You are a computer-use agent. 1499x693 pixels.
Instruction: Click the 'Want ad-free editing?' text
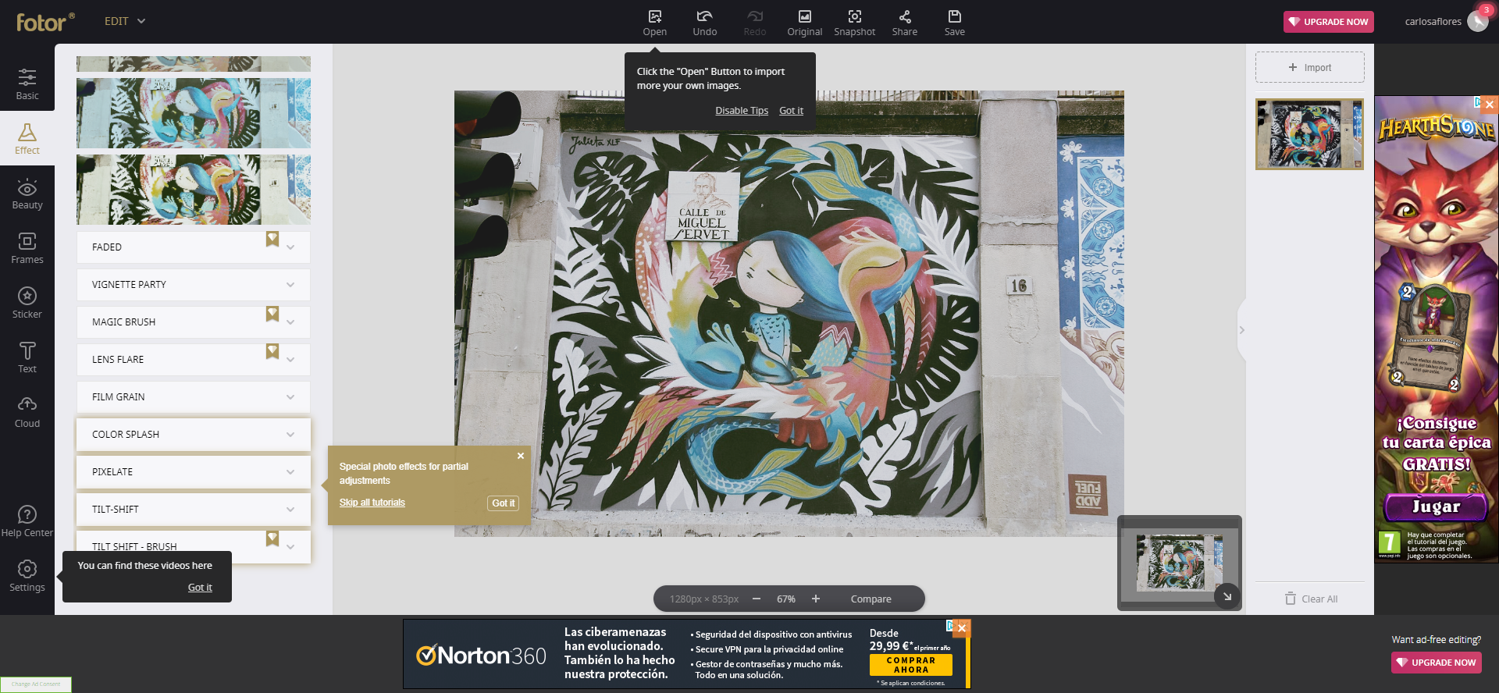pos(1437,640)
